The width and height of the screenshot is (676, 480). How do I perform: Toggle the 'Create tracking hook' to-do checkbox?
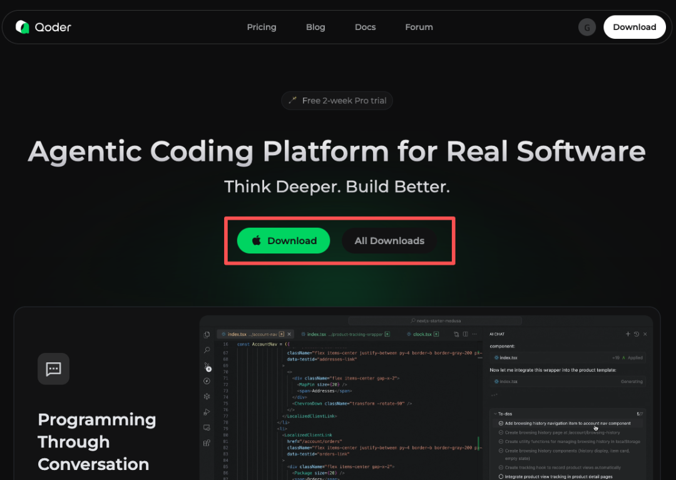click(x=501, y=467)
